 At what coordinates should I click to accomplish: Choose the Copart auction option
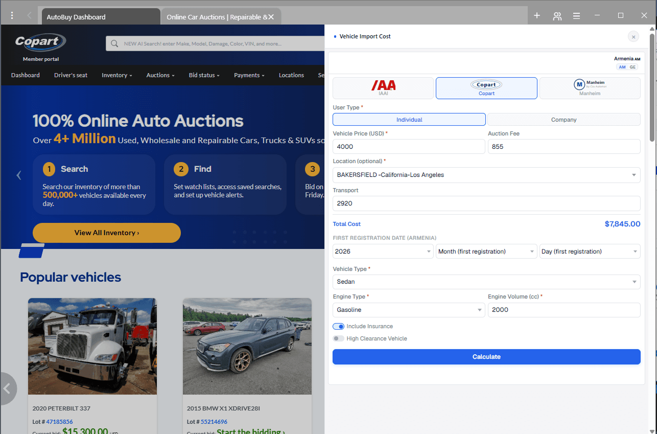click(486, 88)
